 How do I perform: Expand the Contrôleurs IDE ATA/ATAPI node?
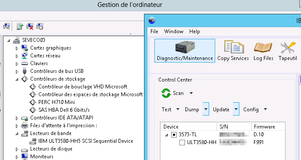click(17, 118)
